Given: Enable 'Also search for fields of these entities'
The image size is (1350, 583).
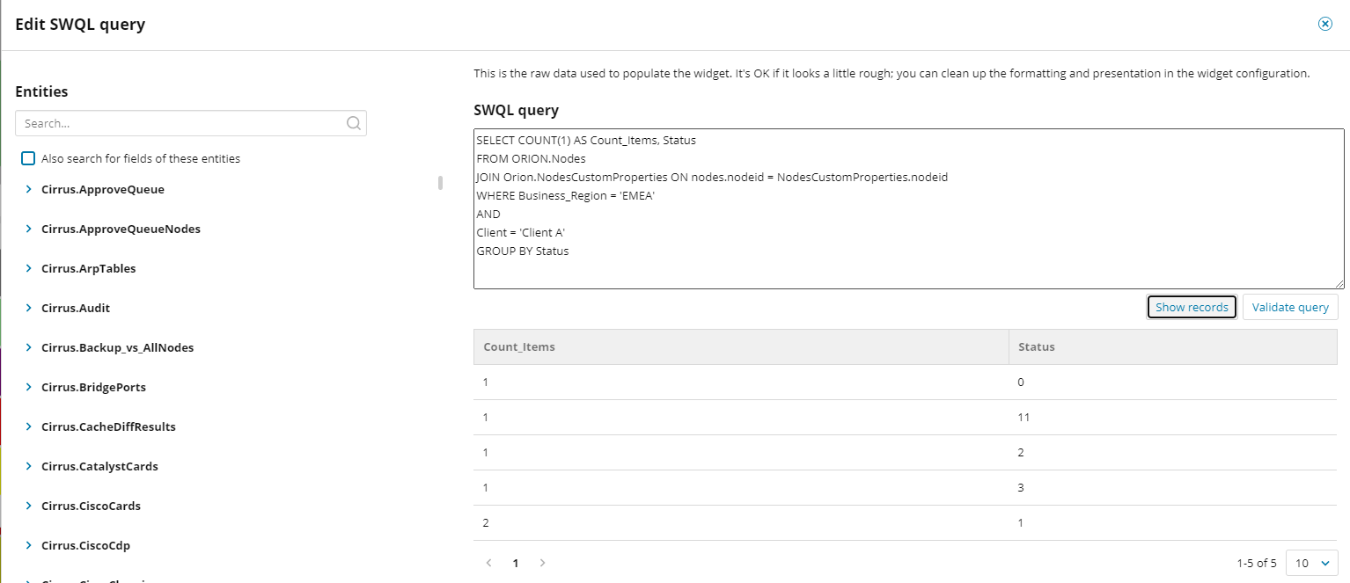Looking at the screenshot, I should pyautogui.click(x=28, y=159).
